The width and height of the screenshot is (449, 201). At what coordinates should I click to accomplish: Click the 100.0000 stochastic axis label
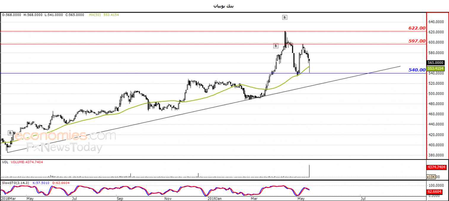(436, 186)
